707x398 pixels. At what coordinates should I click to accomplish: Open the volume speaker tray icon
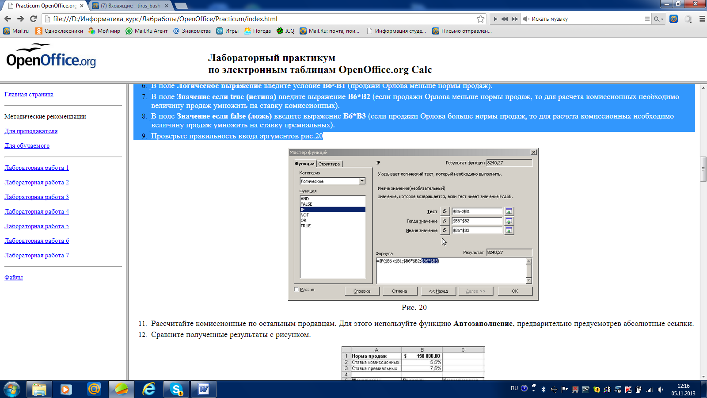point(660,390)
